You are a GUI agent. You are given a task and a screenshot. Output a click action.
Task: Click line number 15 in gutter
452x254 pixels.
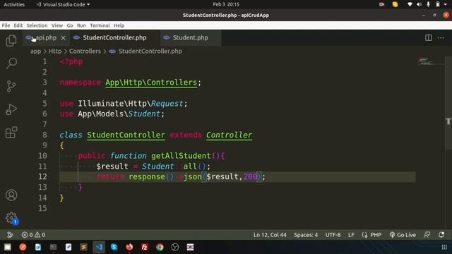tap(42, 208)
